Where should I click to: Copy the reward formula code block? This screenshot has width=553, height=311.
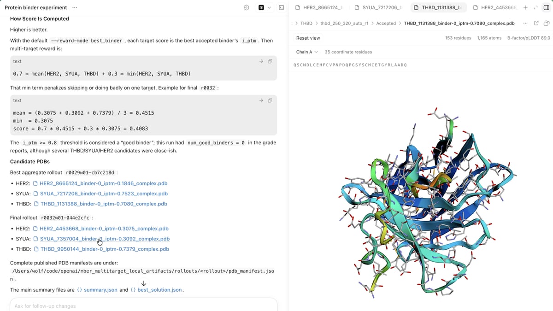270,61
